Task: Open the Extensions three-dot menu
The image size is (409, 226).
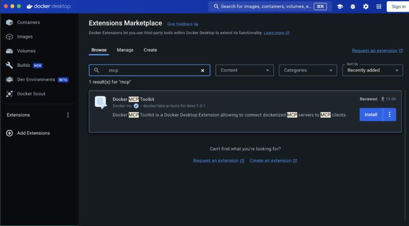Action: [68, 115]
